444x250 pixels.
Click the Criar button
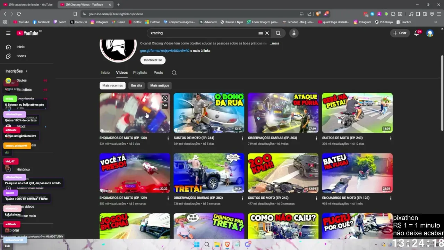coord(400,33)
